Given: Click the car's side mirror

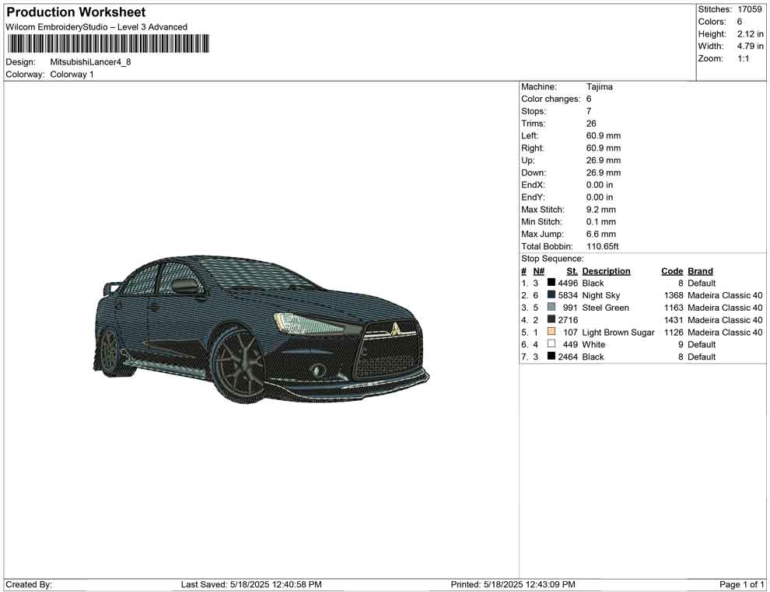Looking at the screenshot, I should coord(185,287).
